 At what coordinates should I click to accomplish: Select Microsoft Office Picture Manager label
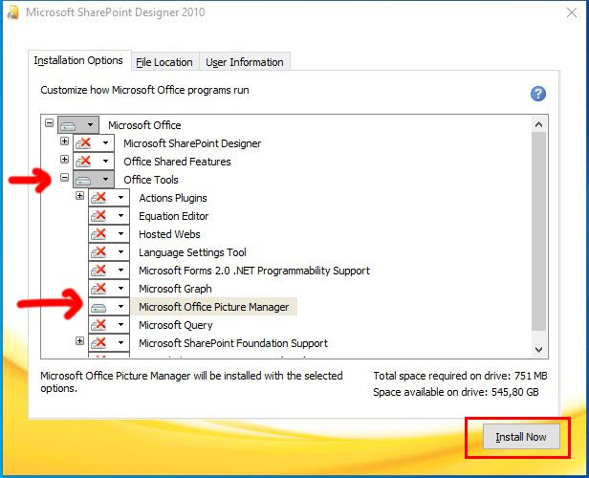[214, 307]
